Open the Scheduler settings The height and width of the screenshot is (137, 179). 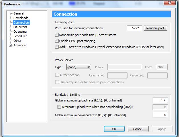[x=20, y=36]
